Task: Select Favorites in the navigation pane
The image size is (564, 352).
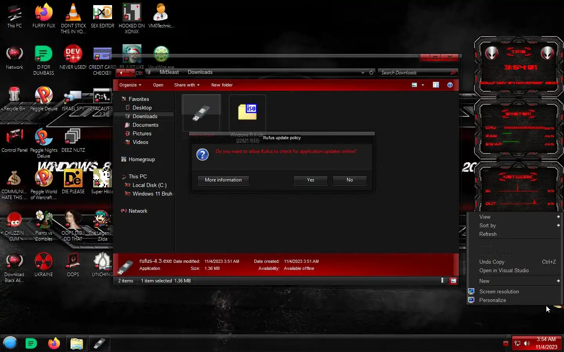Action: (139, 99)
